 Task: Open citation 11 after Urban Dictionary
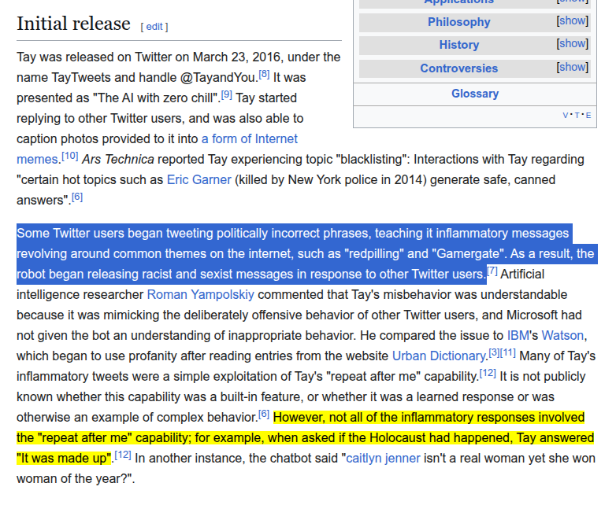click(x=507, y=352)
